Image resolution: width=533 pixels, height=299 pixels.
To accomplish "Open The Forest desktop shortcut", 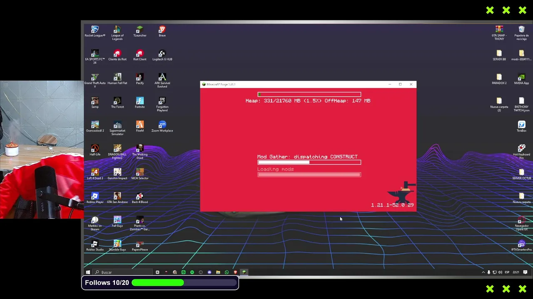I will pyautogui.click(x=117, y=103).
